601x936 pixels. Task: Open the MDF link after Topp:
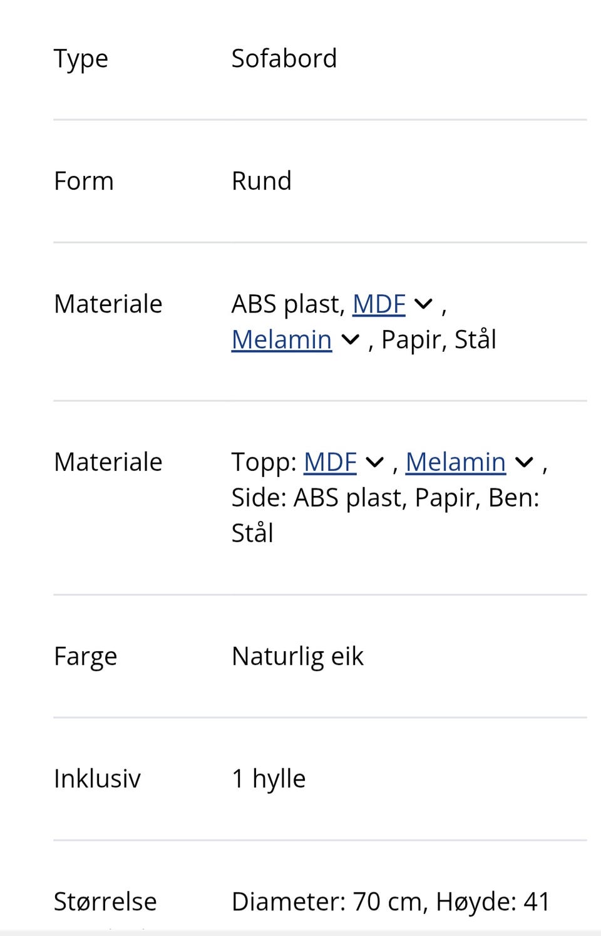[x=330, y=463]
